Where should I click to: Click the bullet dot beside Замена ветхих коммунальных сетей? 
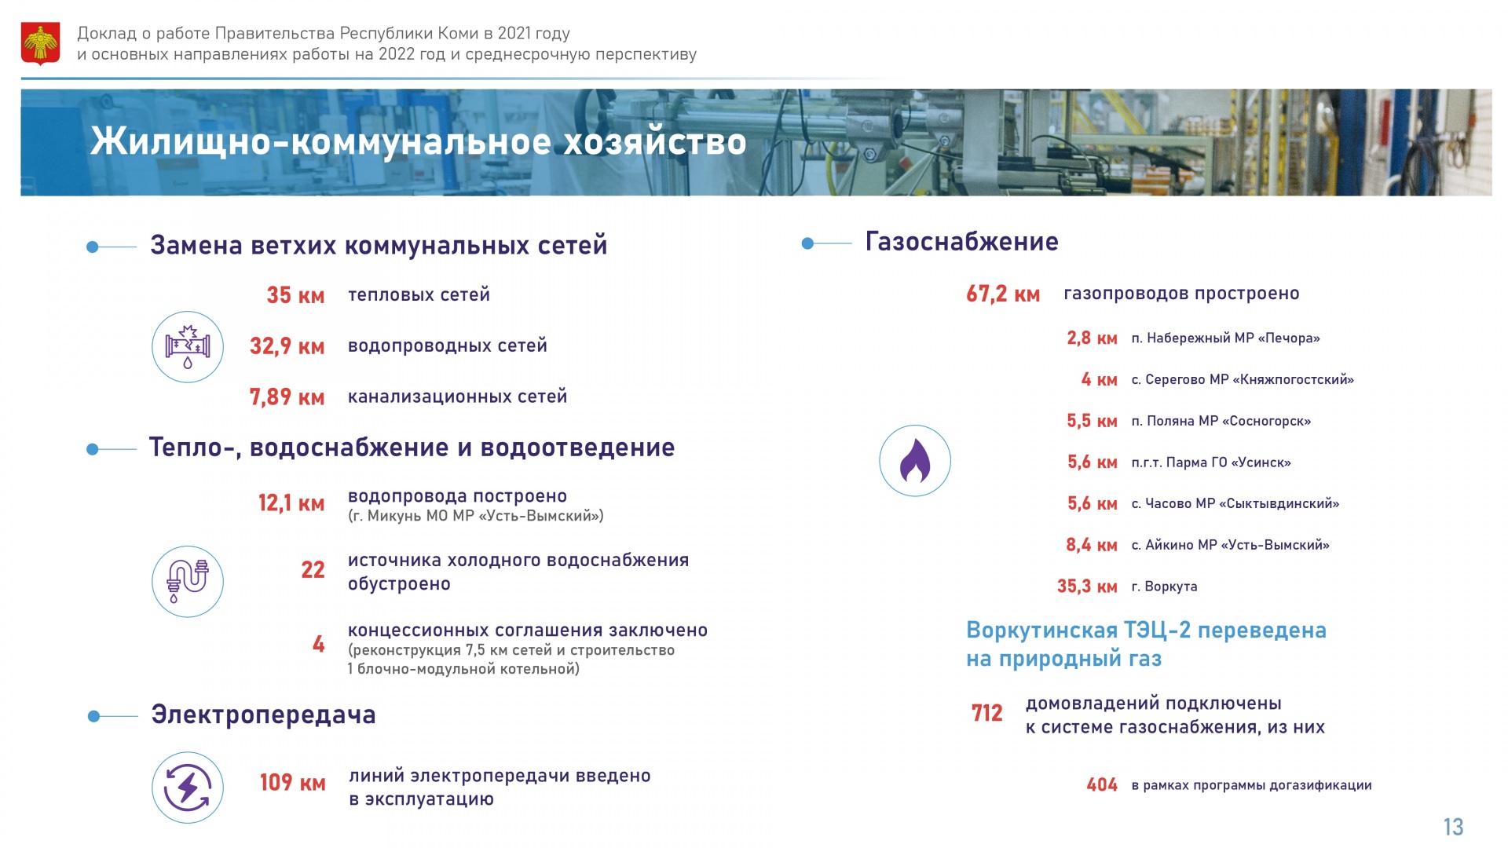tap(92, 247)
